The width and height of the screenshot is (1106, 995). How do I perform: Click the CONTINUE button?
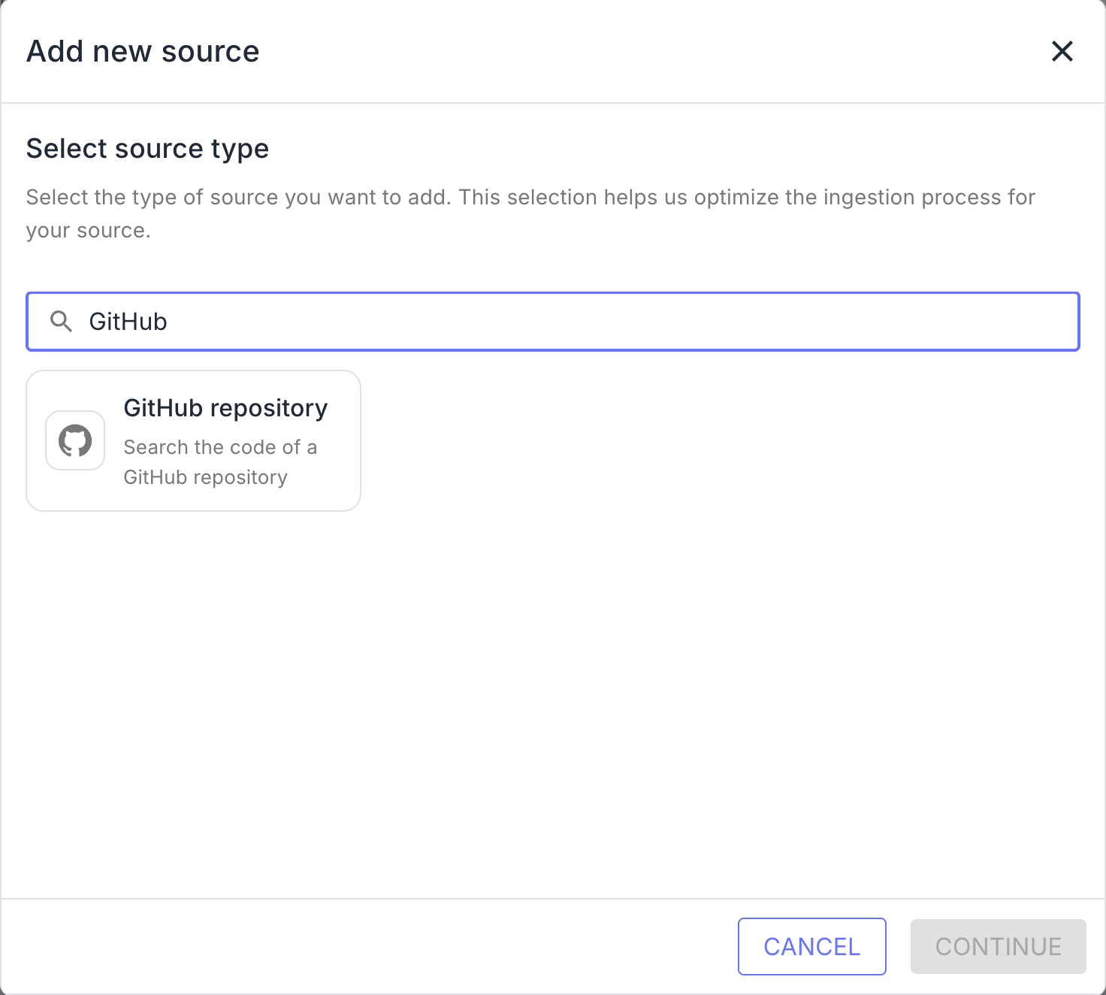[999, 947]
